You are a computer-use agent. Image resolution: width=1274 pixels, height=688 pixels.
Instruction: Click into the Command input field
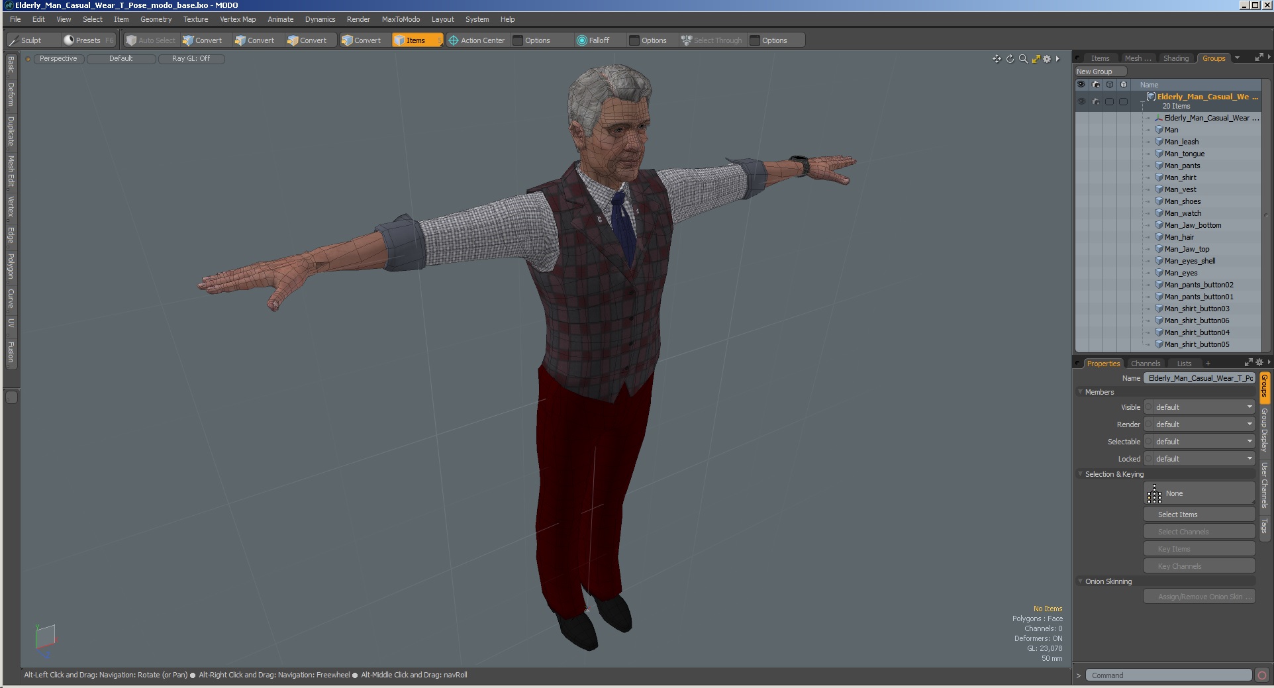click(1169, 675)
